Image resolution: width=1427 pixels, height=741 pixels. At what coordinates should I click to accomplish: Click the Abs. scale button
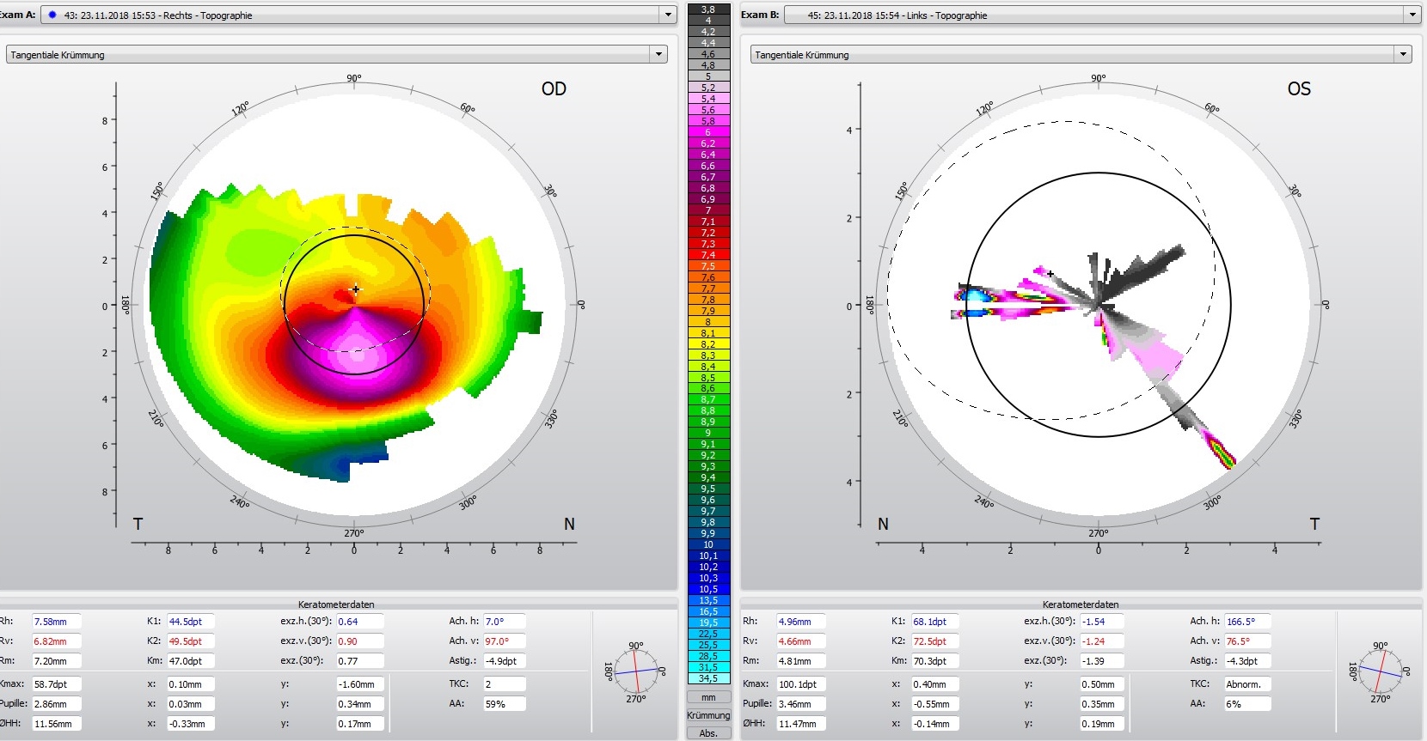click(708, 733)
